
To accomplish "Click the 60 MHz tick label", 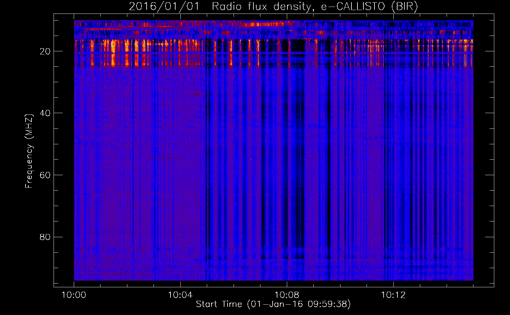I will click(45, 175).
